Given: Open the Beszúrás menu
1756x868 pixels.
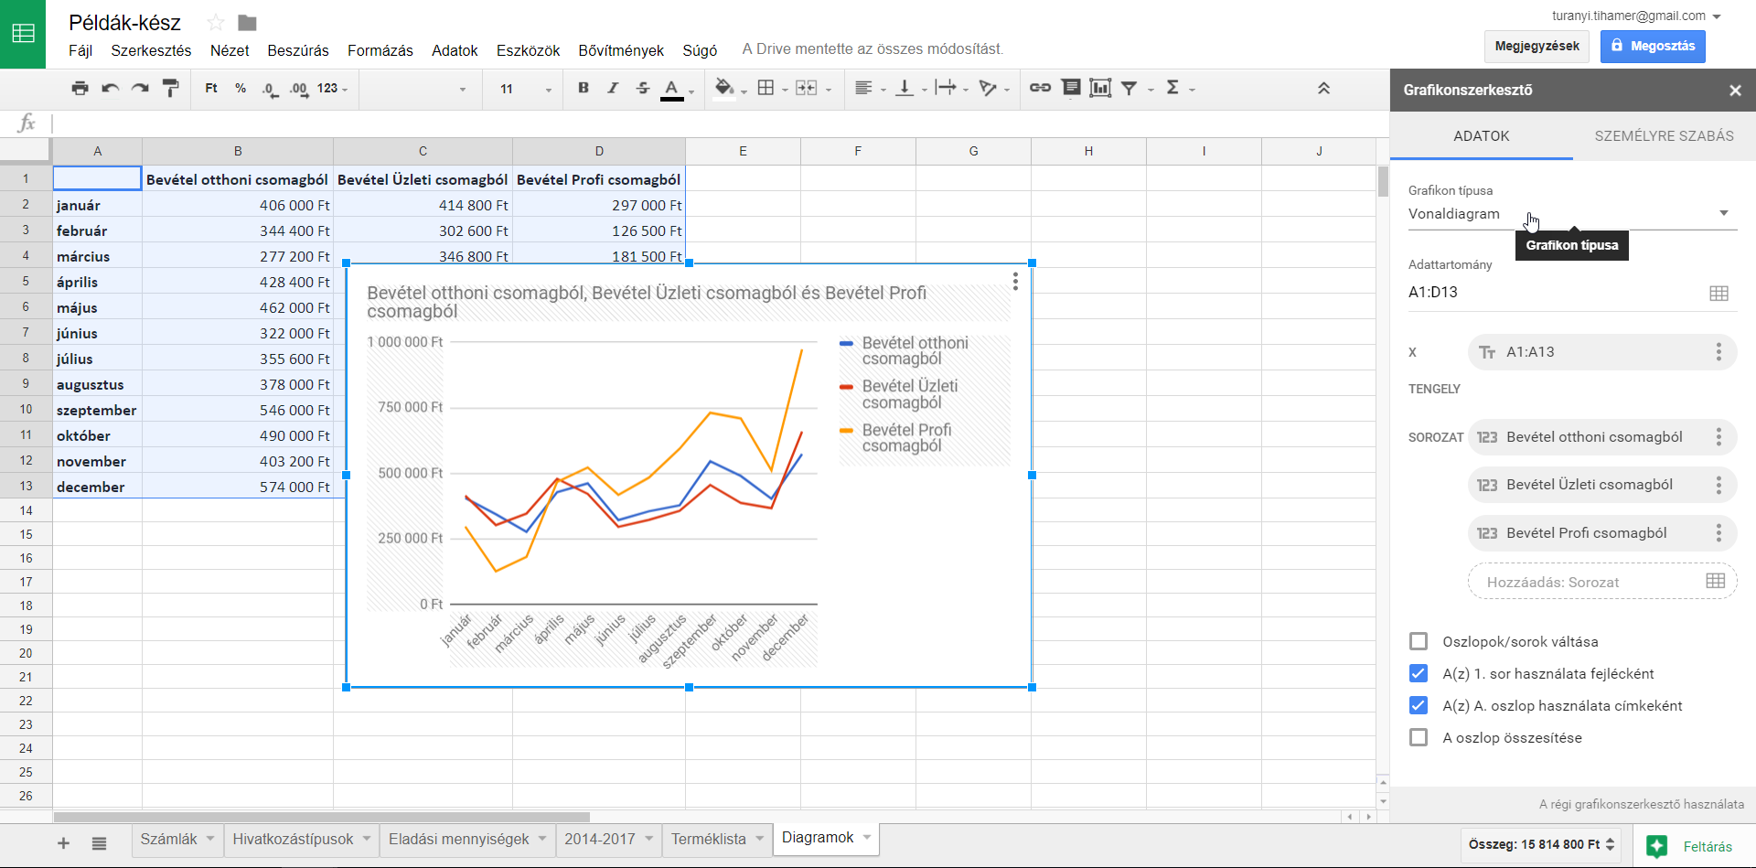Looking at the screenshot, I should 297,50.
